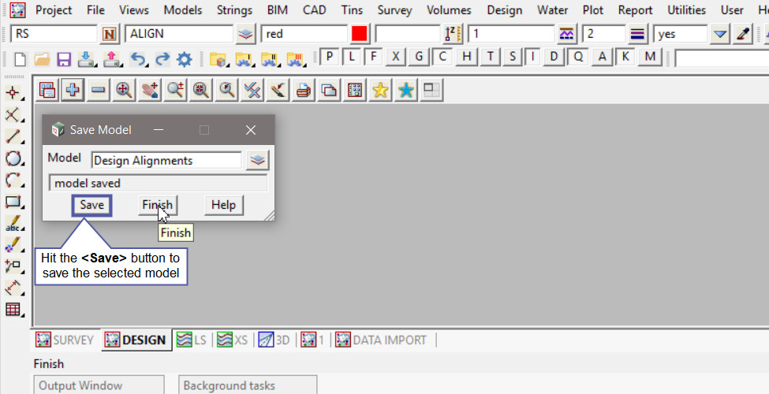
Task: Click the print icon in view toolbar
Action: coord(303,91)
